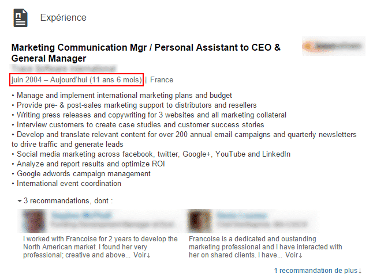Open the company logo thumbnail
The image size is (373, 277).
(x=334, y=46)
